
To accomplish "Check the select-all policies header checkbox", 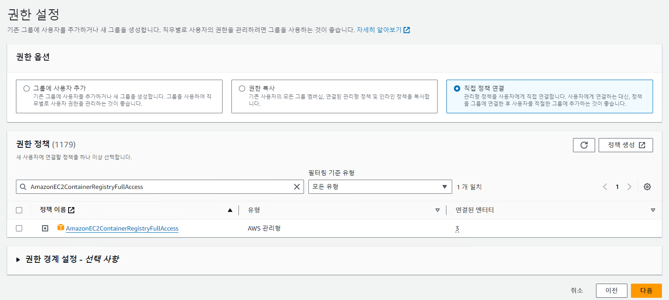I will click(19, 210).
